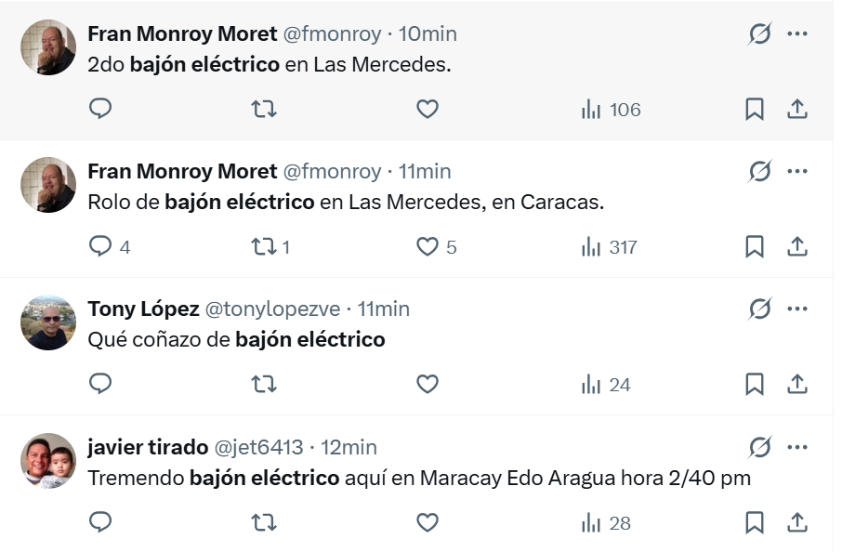Repost the '2do bajón eléctrico' post
This screenshot has width=842, height=552.
tap(264, 110)
